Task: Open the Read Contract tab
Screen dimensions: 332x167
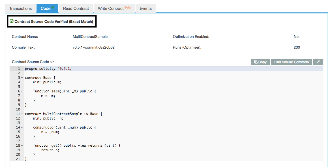Action: [x=76, y=8]
